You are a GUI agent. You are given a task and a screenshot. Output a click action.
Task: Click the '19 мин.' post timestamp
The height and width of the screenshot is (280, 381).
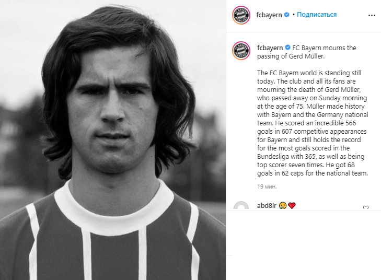(267, 186)
